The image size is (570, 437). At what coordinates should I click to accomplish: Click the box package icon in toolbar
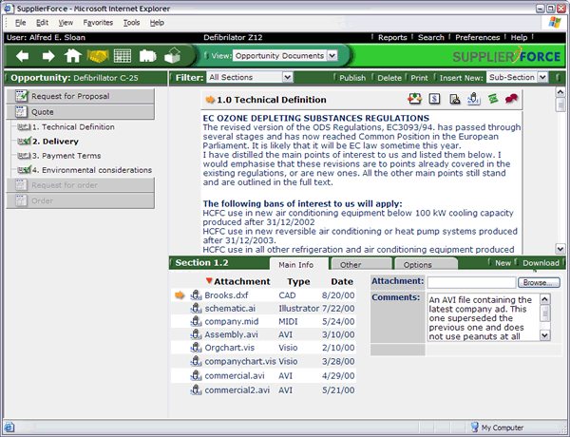(173, 56)
